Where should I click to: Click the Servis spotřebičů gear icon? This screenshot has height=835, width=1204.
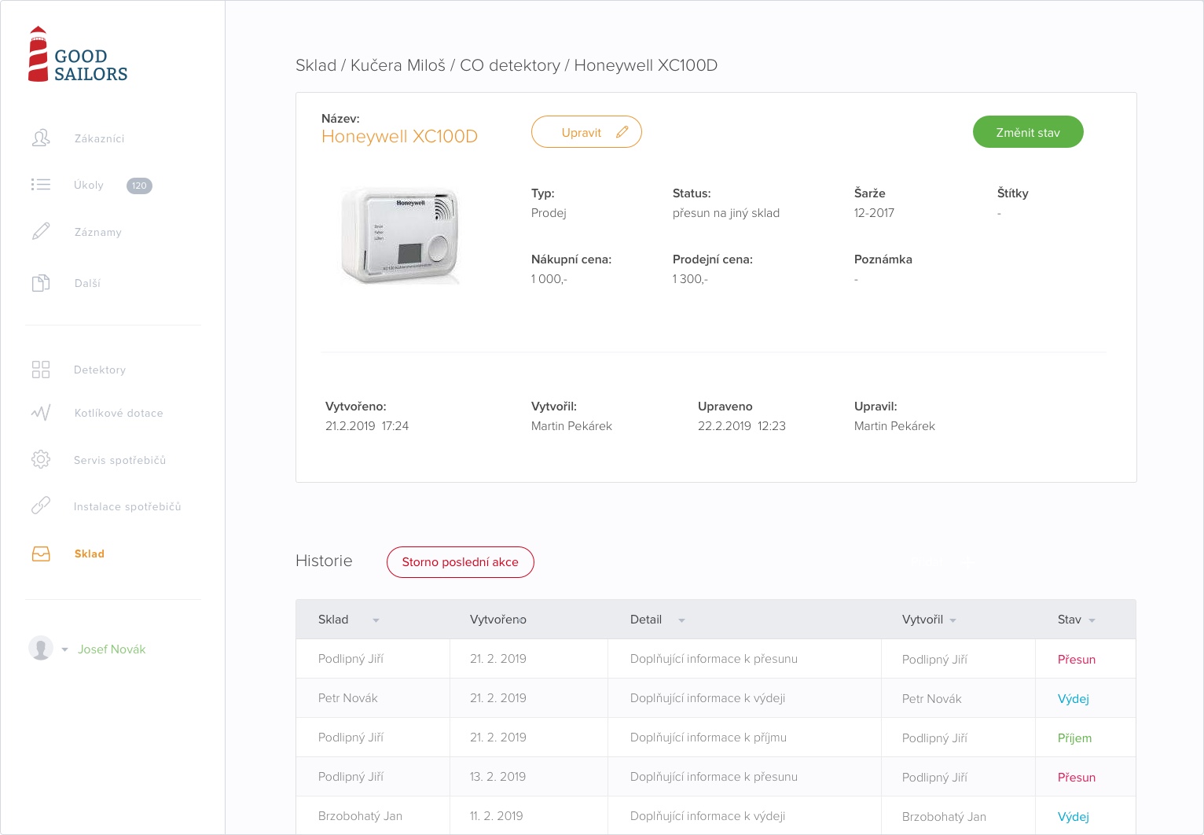point(41,459)
